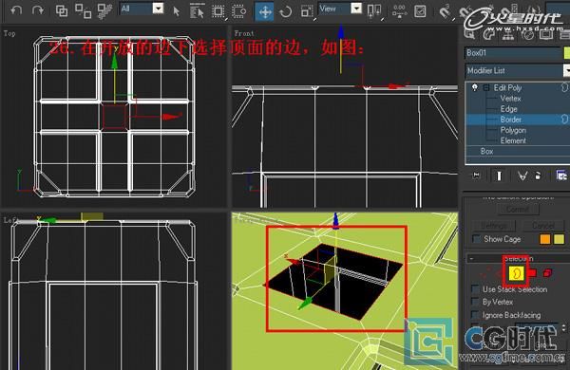Click the Rectangular Selection Region icon

pyautogui.click(x=218, y=11)
